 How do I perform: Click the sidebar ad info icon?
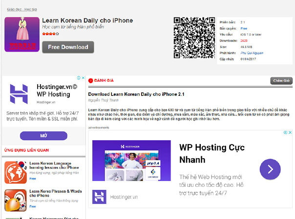pos(79,78)
